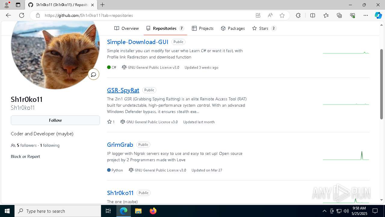Open volume control in tray
Screen dimensions: 385x217
346,211
